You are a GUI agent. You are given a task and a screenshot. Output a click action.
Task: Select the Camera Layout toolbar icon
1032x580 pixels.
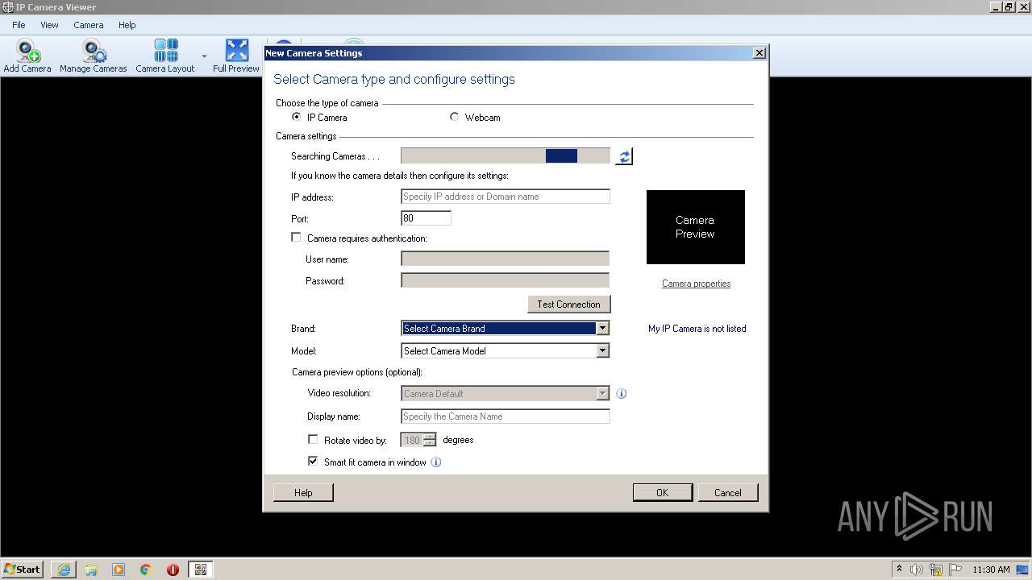[165, 56]
